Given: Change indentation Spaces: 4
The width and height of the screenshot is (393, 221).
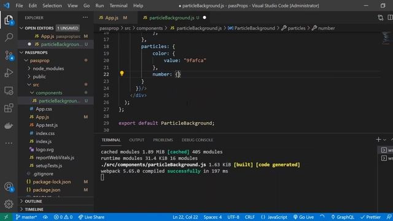Looking at the screenshot, I should [x=212, y=217].
